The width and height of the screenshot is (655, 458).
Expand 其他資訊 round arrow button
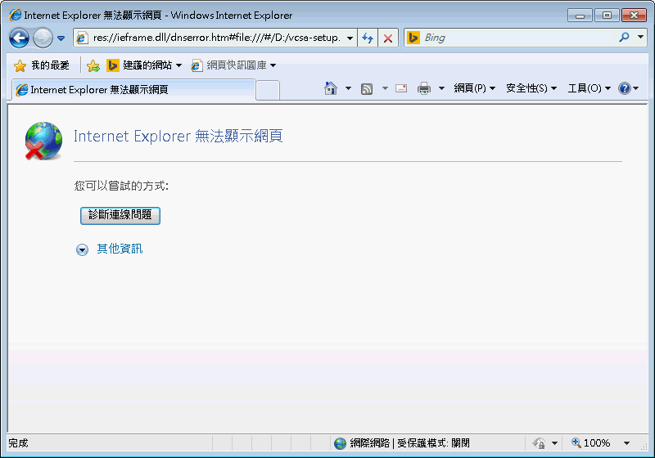[82, 249]
